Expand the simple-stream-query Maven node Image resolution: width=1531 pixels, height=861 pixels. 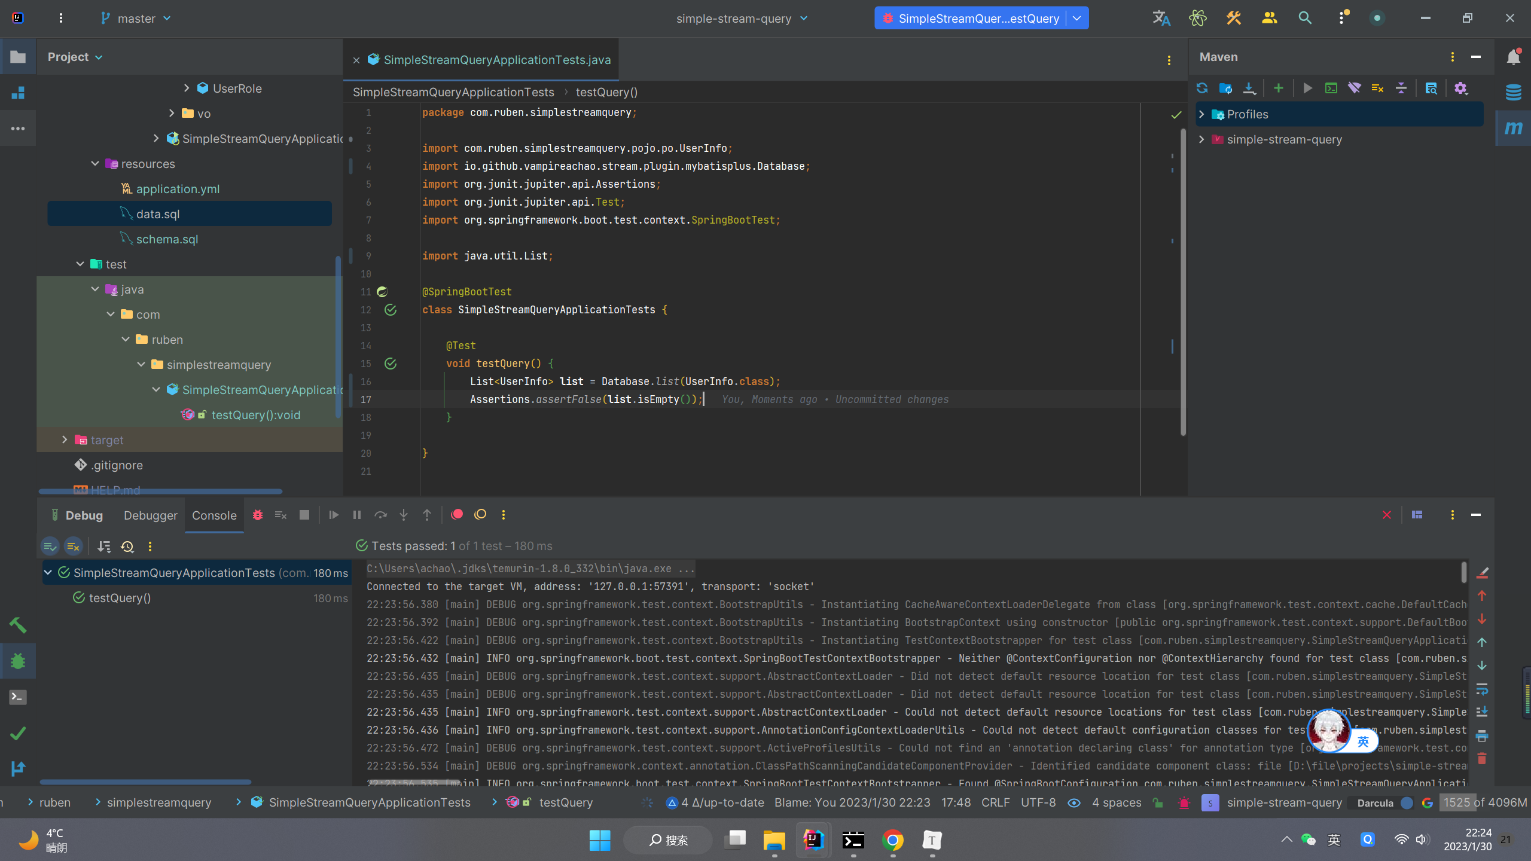pos(1201,139)
